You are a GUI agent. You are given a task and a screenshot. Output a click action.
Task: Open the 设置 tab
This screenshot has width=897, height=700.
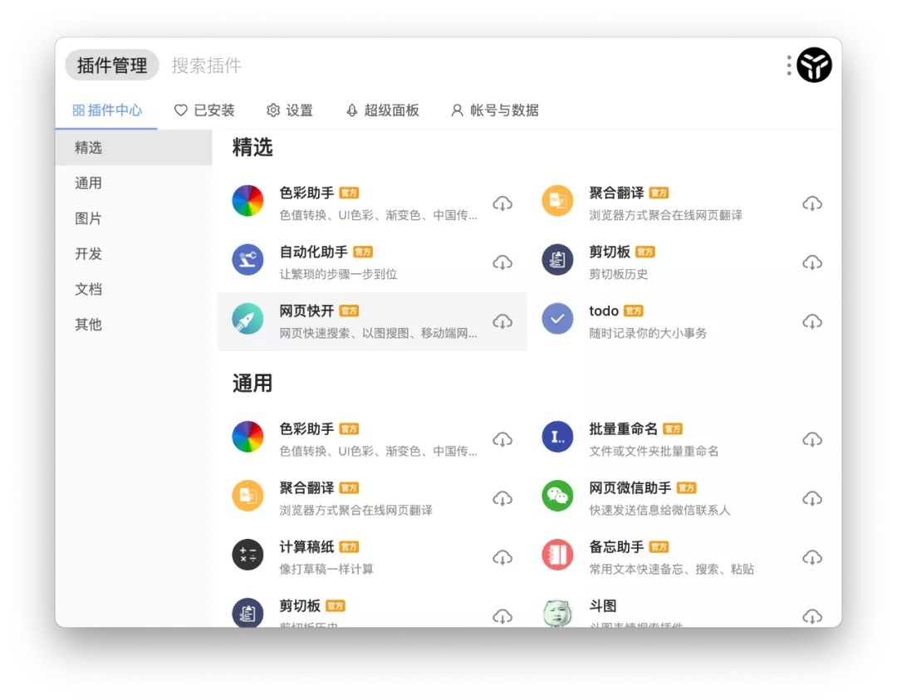[290, 110]
